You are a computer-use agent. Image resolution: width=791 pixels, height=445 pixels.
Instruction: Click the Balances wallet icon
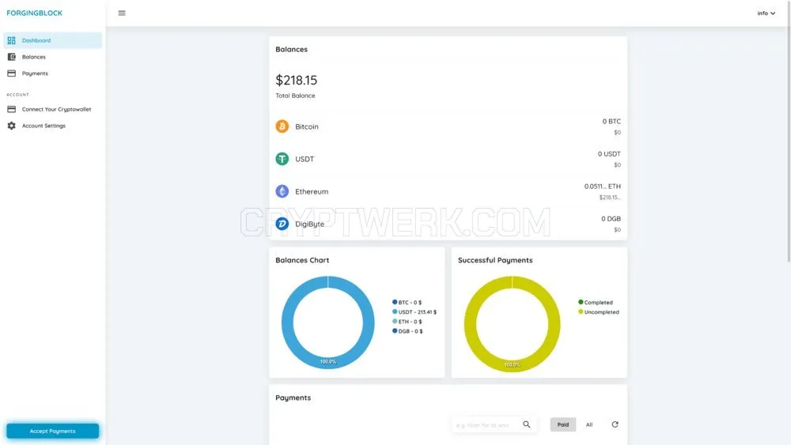pos(12,57)
